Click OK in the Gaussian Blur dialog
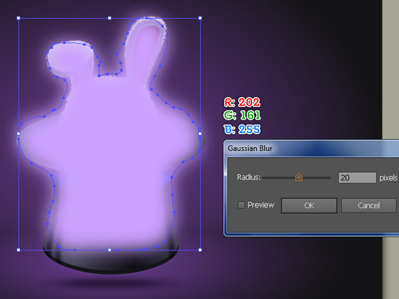The width and height of the screenshot is (399, 299). (x=309, y=205)
